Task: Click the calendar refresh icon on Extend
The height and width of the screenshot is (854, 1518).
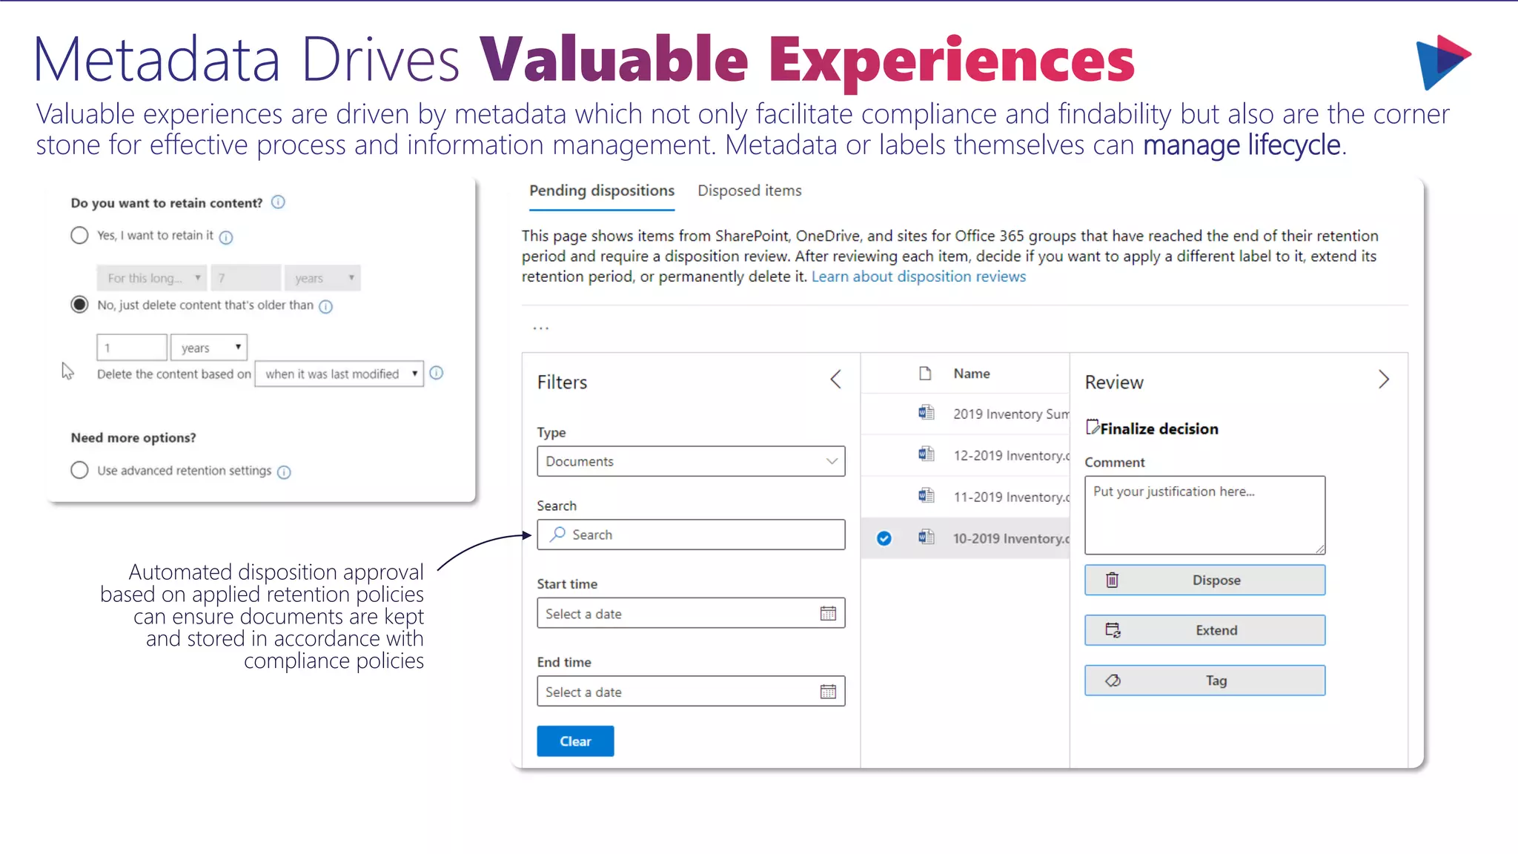Action: (x=1113, y=630)
